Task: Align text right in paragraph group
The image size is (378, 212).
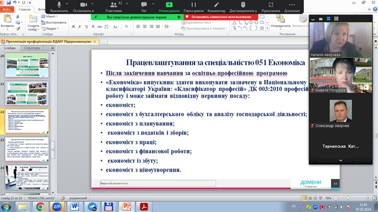Action: [151, 26]
